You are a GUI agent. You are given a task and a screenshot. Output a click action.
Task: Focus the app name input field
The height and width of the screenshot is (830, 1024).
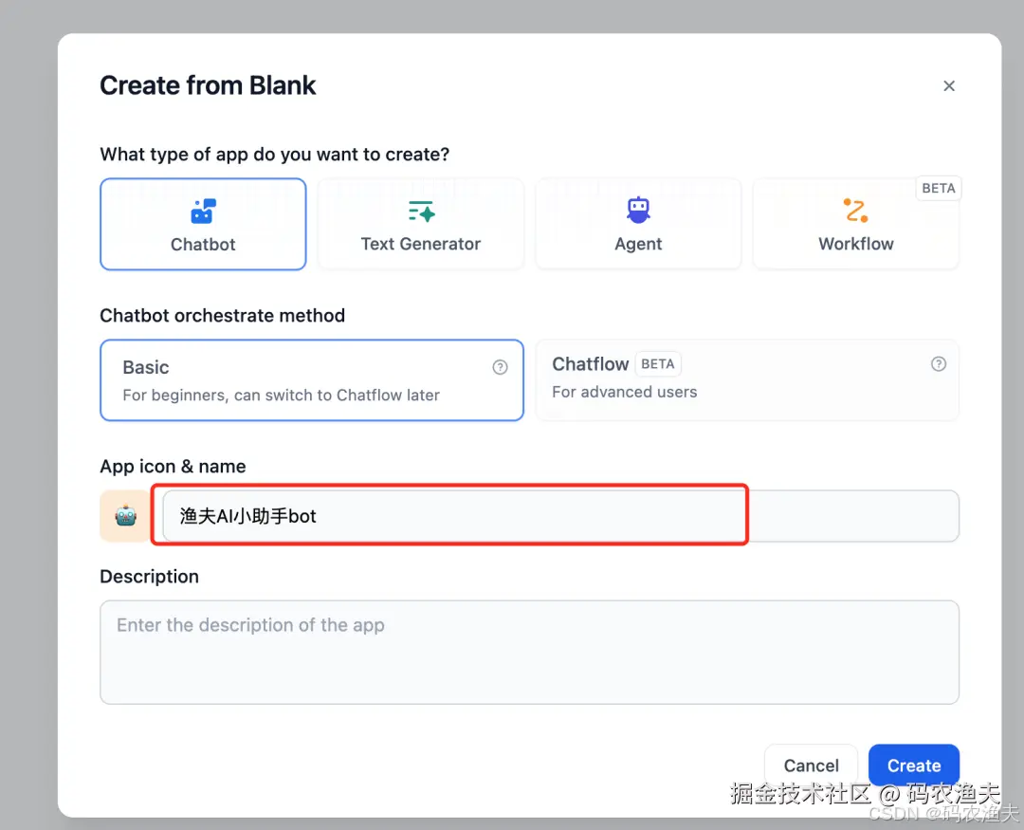click(455, 516)
